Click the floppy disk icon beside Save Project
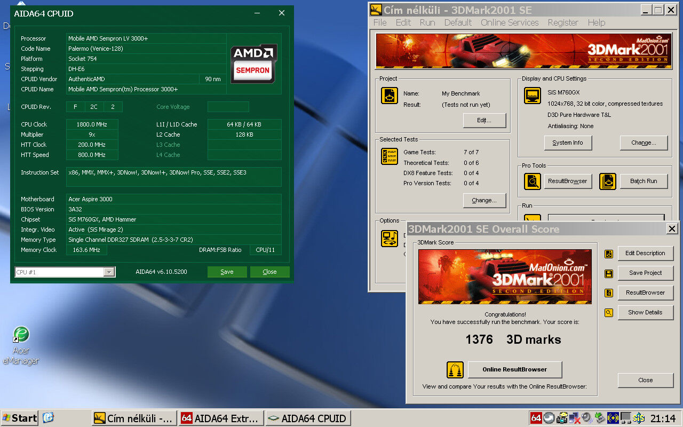This screenshot has width=683, height=427. 609,274
